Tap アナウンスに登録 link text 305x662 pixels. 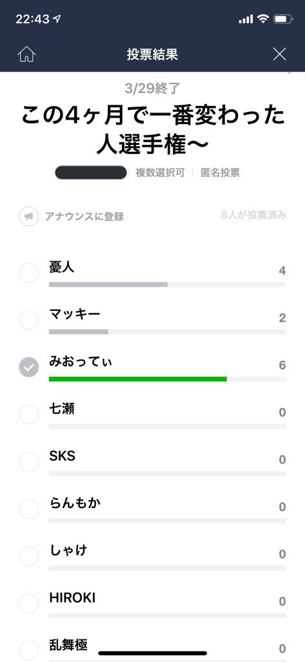point(84,217)
